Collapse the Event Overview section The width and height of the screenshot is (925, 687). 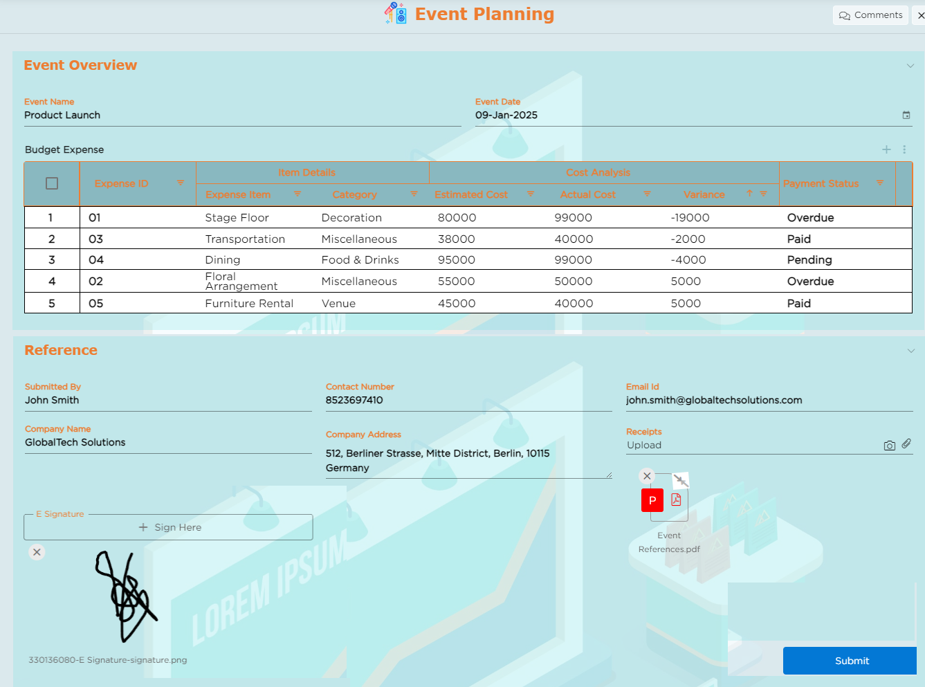(910, 66)
